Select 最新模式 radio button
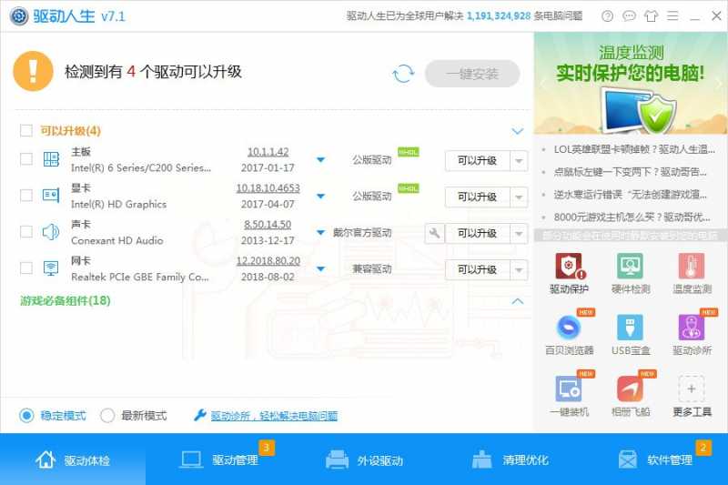 point(107,415)
